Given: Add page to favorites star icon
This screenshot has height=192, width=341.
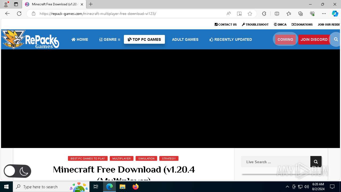Looking at the screenshot, I should pos(250,14).
